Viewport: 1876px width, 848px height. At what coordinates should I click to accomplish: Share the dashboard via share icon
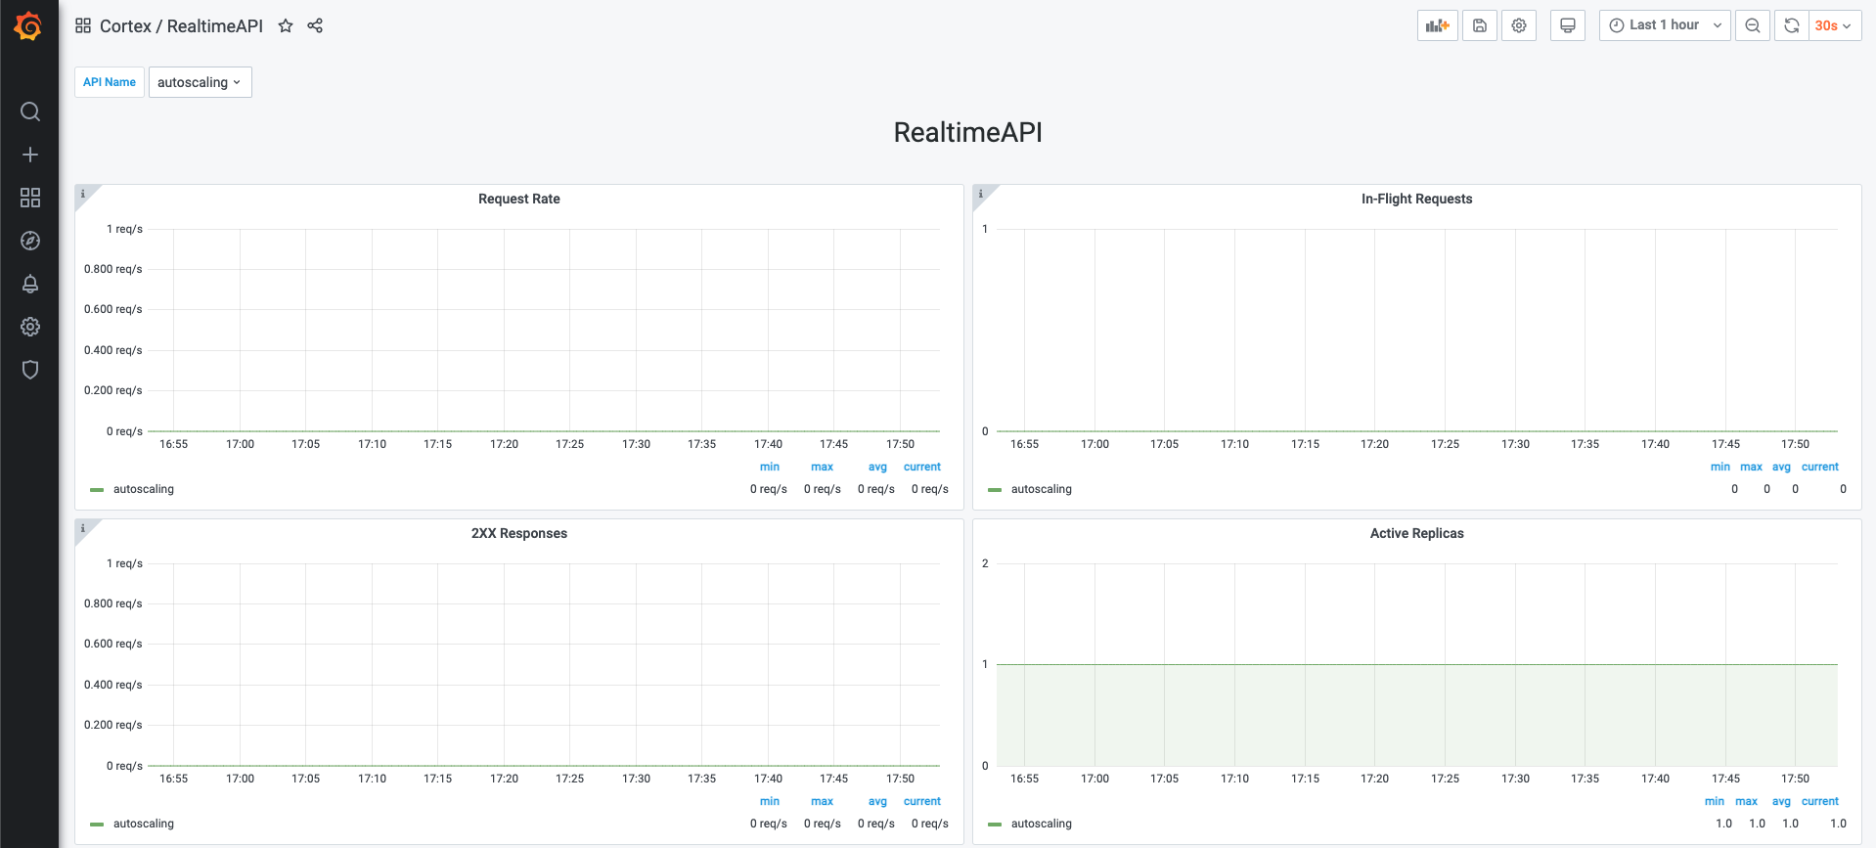[x=315, y=26]
